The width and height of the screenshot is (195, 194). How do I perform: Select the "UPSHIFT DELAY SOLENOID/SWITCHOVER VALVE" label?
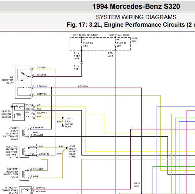(x=11, y=134)
